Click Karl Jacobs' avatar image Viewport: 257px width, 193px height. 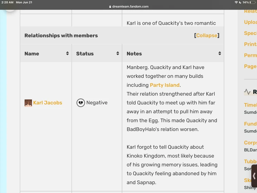click(28, 103)
